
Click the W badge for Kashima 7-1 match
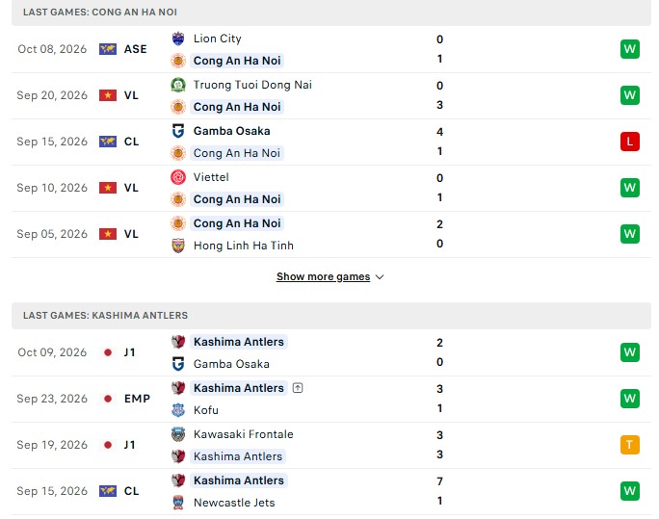629,491
